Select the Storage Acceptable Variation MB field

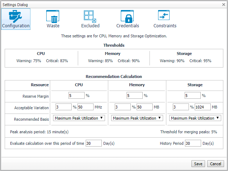point(202,107)
